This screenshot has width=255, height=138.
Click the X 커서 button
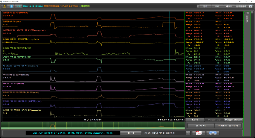[x=201, y=126]
